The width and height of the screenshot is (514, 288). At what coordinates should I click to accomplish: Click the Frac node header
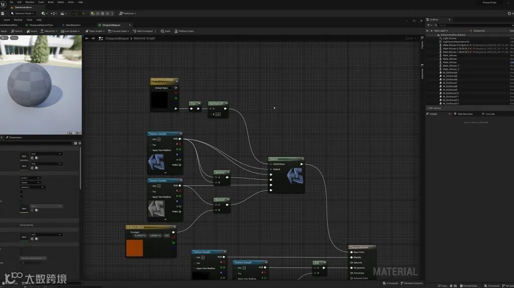tap(195, 103)
